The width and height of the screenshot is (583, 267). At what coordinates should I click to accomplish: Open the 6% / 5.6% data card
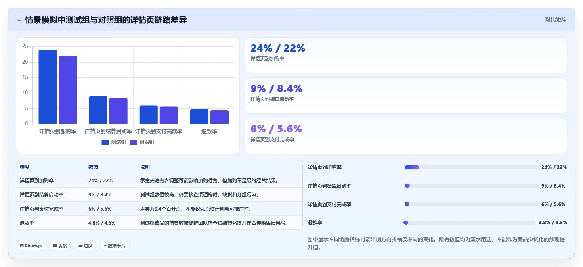(x=406, y=136)
